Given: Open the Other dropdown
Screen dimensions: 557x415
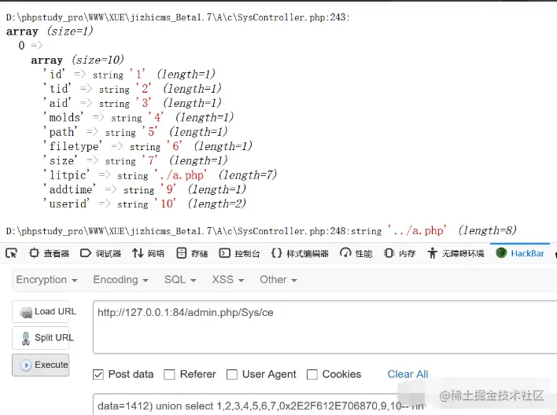Looking at the screenshot, I should (x=278, y=280).
